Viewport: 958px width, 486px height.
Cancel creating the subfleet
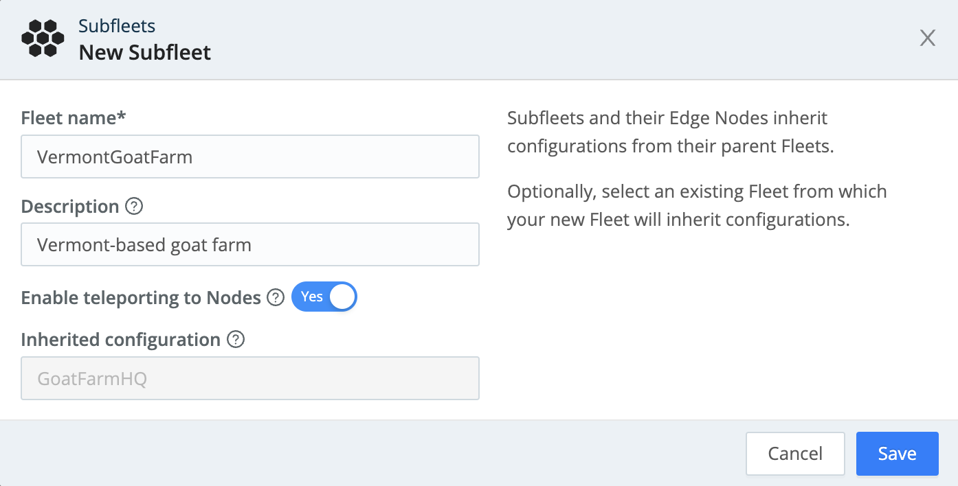pos(795,453)
